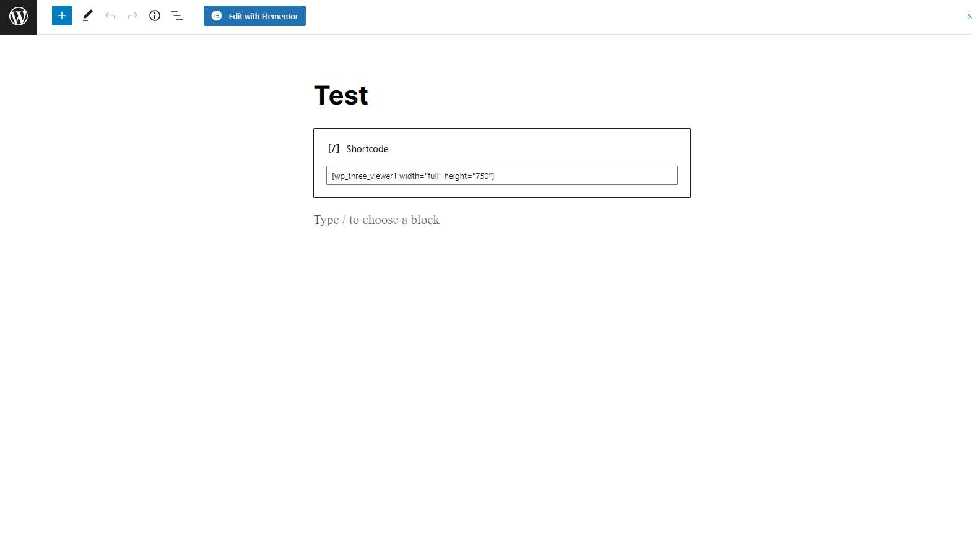Click the shortcode block bracket icon
The height and width of the screenshot is (553, 972).
click(334, 148)
